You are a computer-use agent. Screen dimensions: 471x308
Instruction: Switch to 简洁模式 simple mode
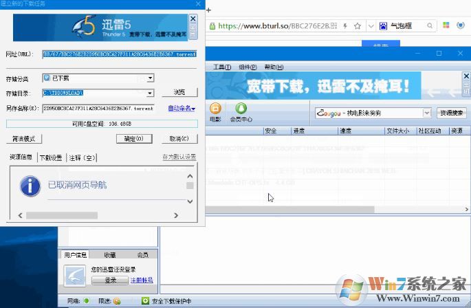(24, 138)
